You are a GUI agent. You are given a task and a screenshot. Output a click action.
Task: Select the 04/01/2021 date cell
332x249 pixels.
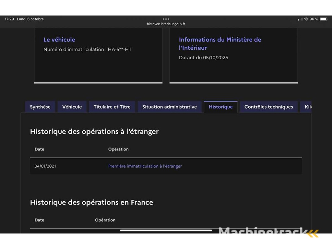(x=45, y=166)
